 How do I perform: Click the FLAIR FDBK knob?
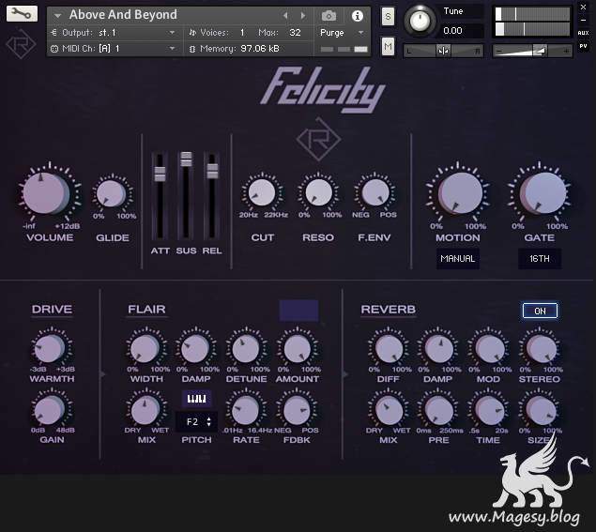click(297, 410)
